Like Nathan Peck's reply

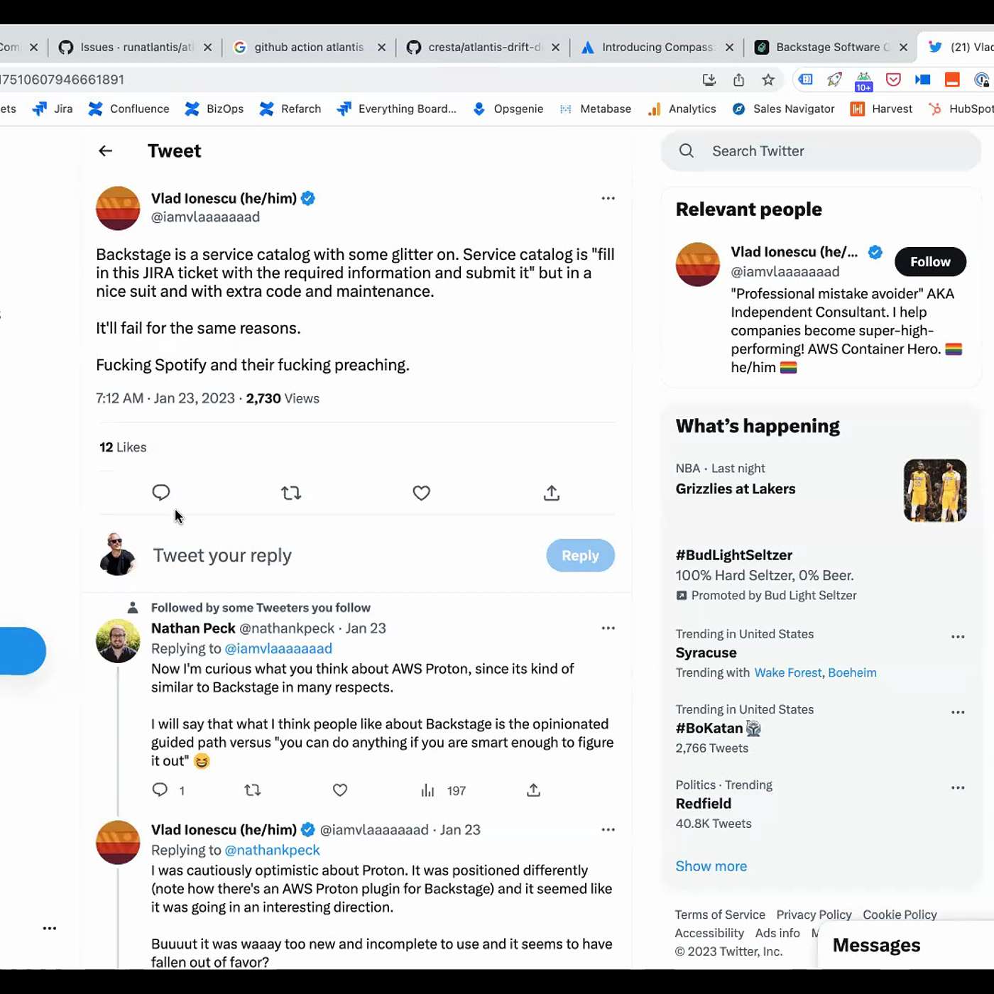pos(340,790)
